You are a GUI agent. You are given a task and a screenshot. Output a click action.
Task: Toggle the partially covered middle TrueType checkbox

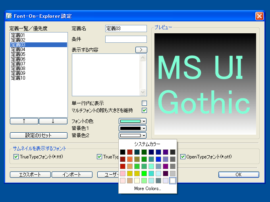99,157
